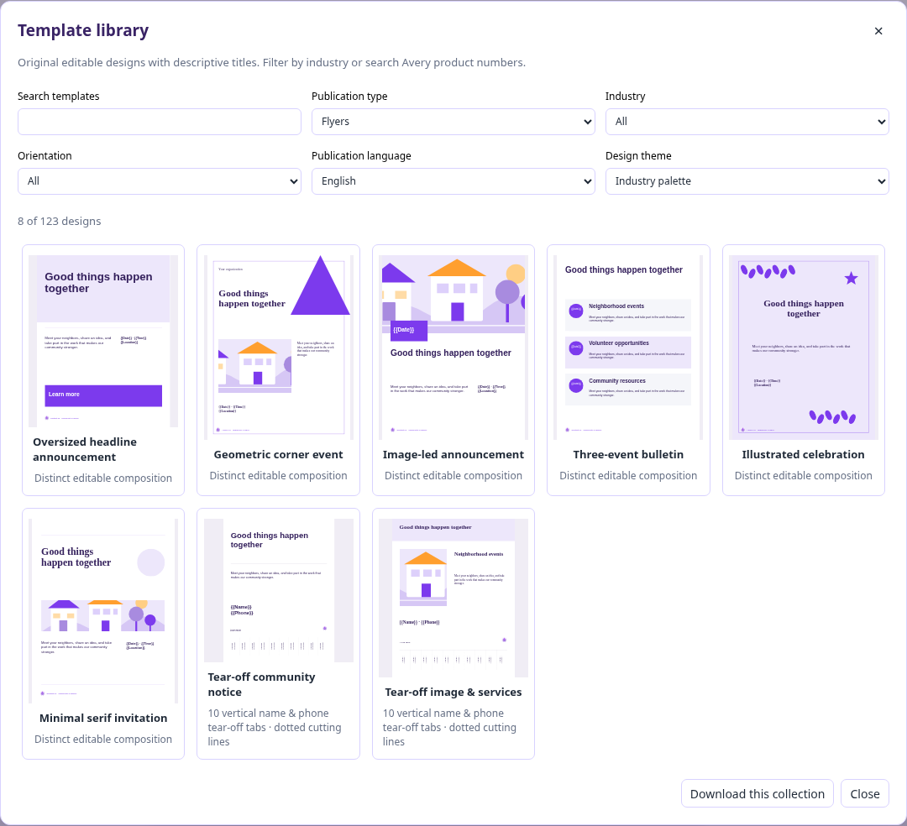Pick the Image-led announcement template preview
The width and height of the screenshot is (907, 826).
453,348
